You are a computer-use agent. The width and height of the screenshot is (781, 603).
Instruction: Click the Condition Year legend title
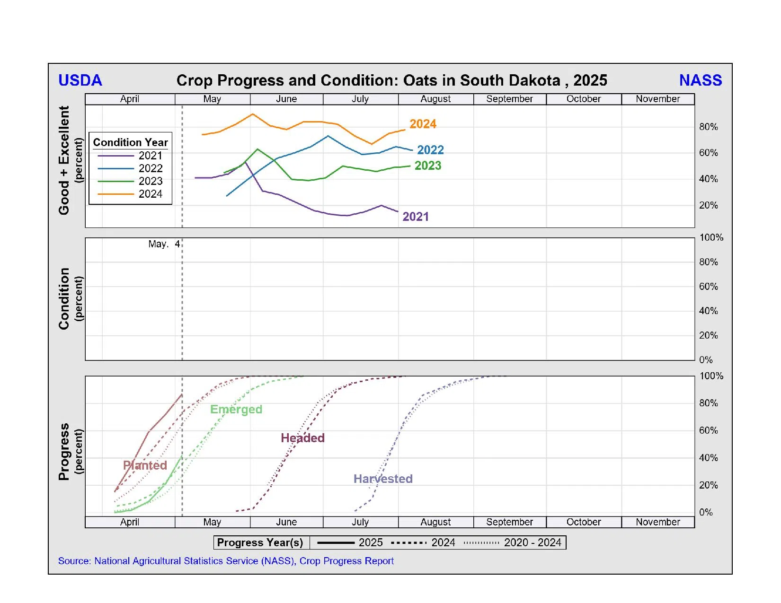[130, 142]
